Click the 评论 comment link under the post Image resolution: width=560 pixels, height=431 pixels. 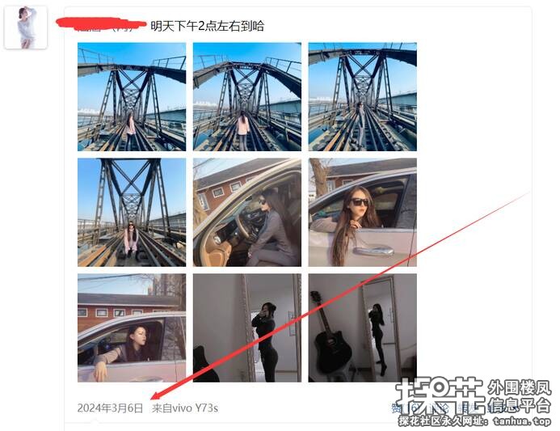(439, 408)
